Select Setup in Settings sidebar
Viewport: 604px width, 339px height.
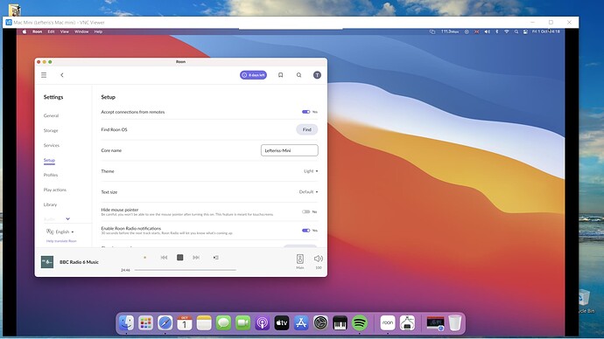49,160
